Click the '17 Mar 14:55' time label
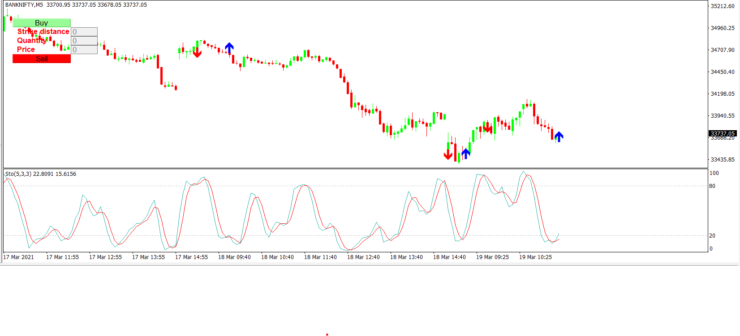 [191, 257]
